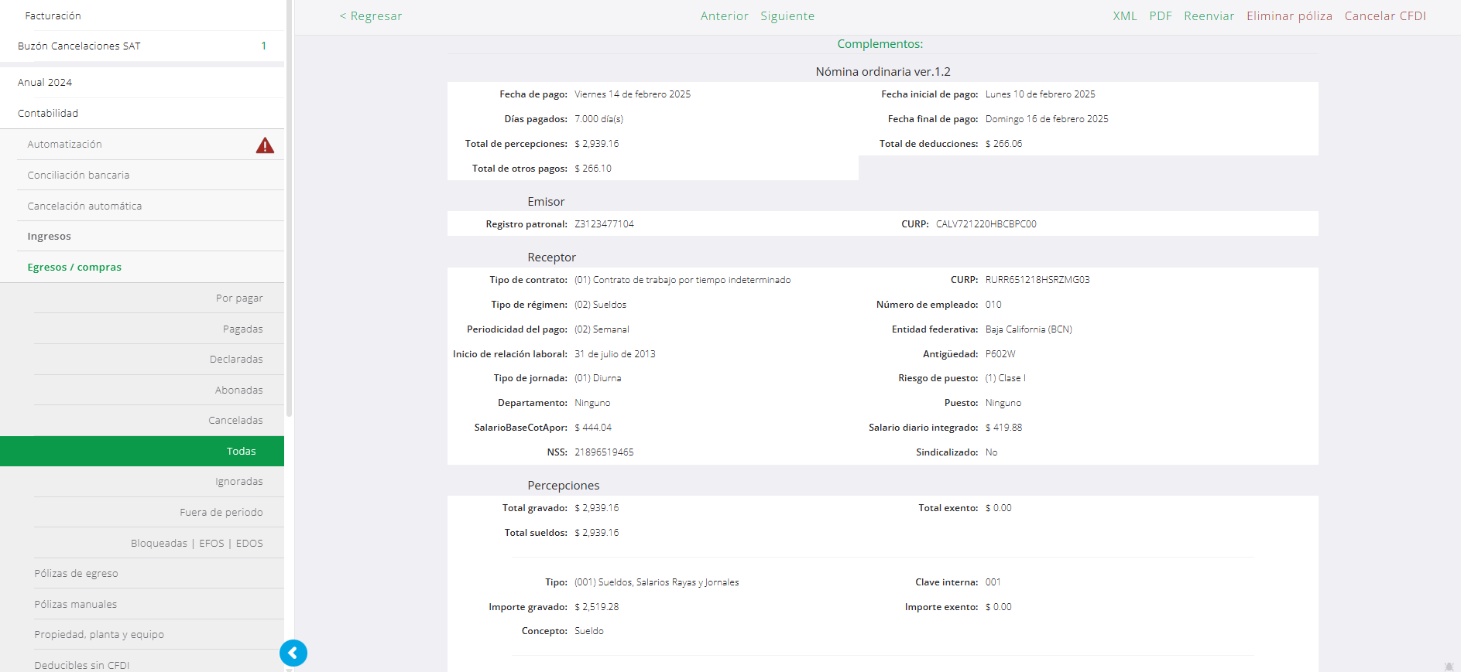Image resolution: width=1461 pixels, height=672 pixels.
Task: Show the Por pagar list
Action: (239, 298)
